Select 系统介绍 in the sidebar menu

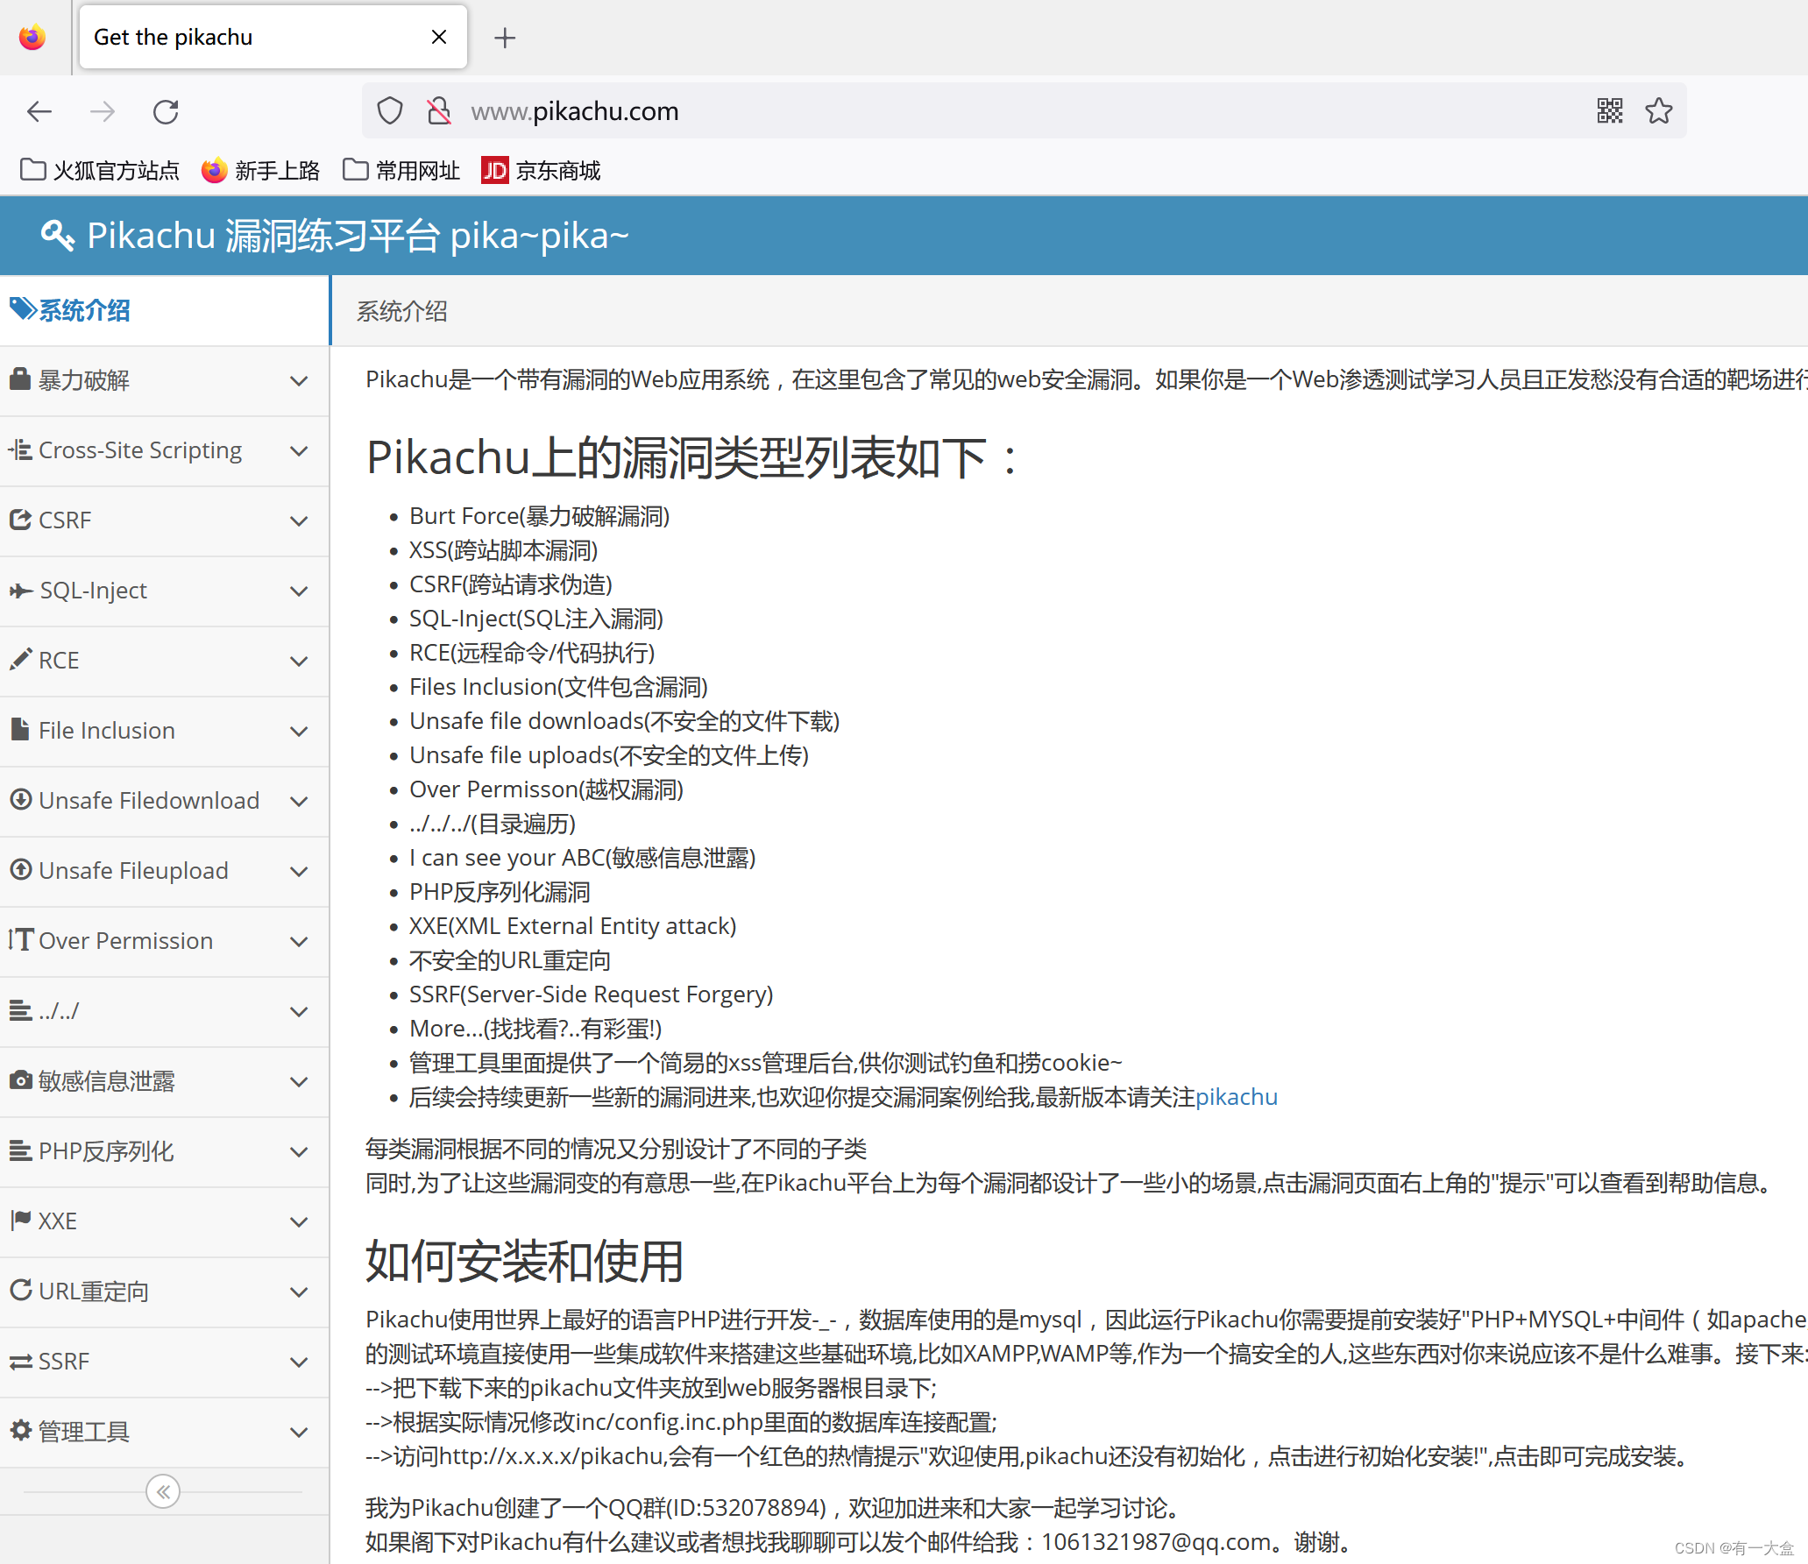coord(82,310)
